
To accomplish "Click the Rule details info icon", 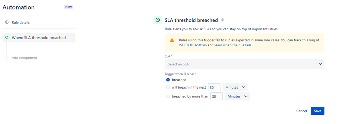I will 7,22.
